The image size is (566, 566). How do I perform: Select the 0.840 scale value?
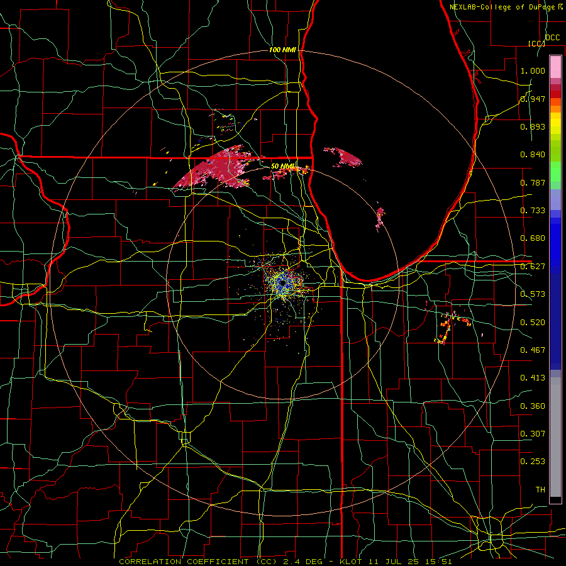tap(533, 155)
